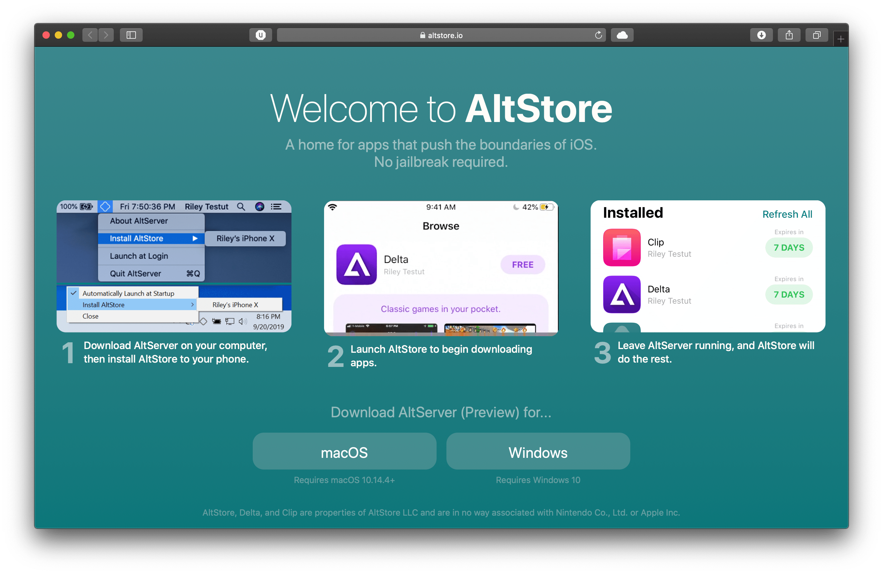This screenshot has height=574, width=883.
Task: Download AltServer for macOS
Action: [344, 451]
